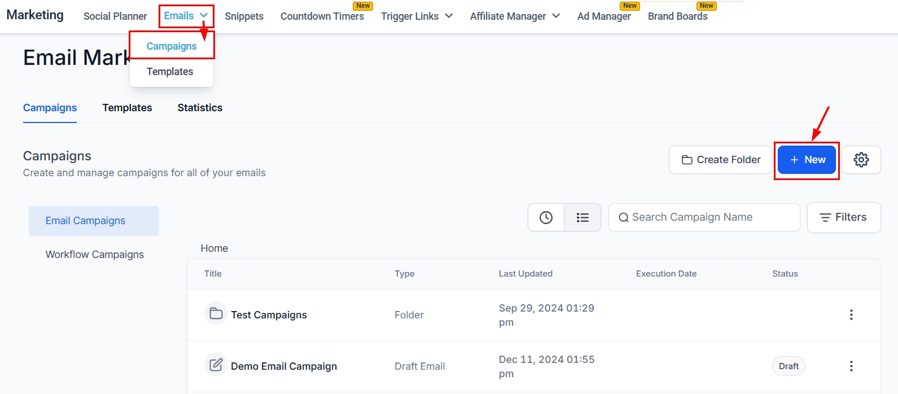Open the Filters panel
The image size is (898, 394).
(843, 217)
